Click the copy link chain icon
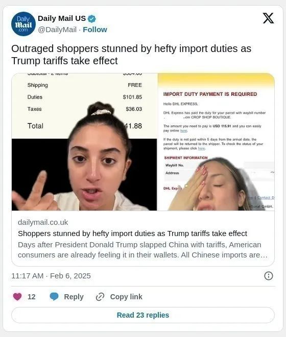 coord(100,297)
